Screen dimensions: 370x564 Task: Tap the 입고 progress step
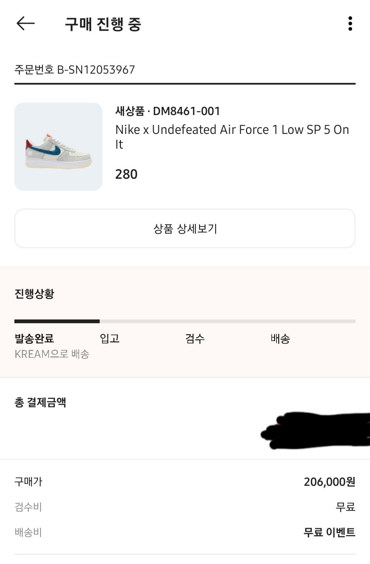click(x=110, y=339)
